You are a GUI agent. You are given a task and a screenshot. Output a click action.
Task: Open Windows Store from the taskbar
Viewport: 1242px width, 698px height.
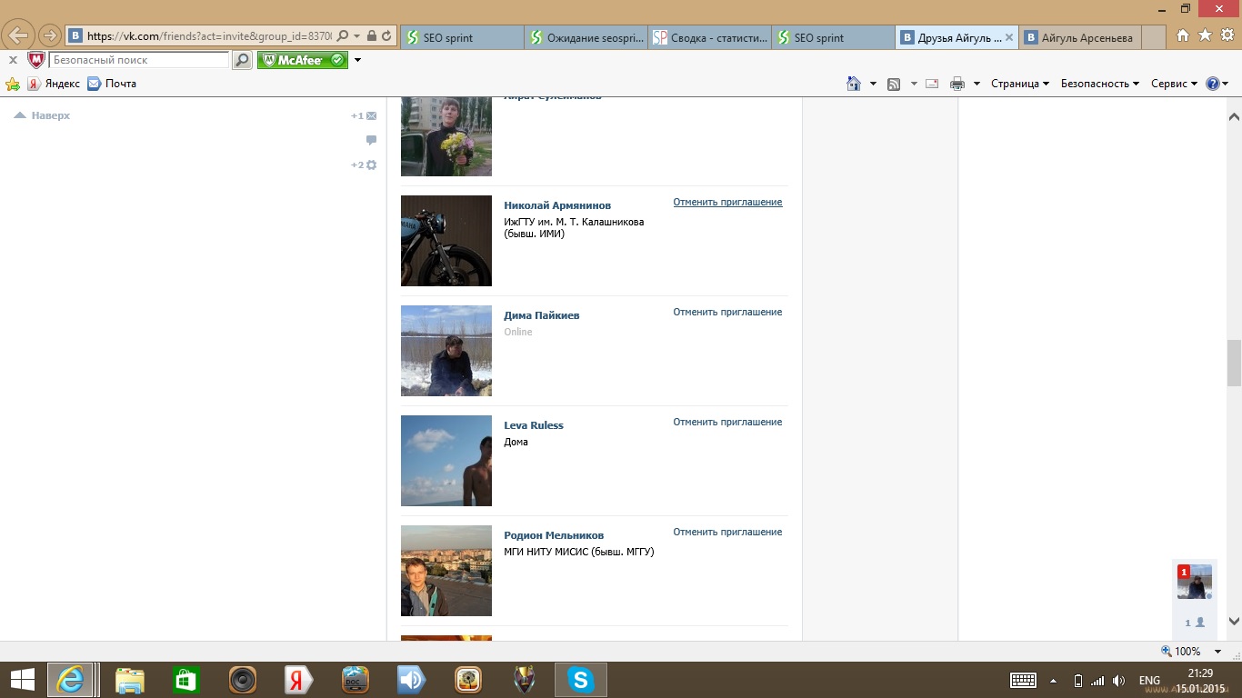click(x=186, y=680)
